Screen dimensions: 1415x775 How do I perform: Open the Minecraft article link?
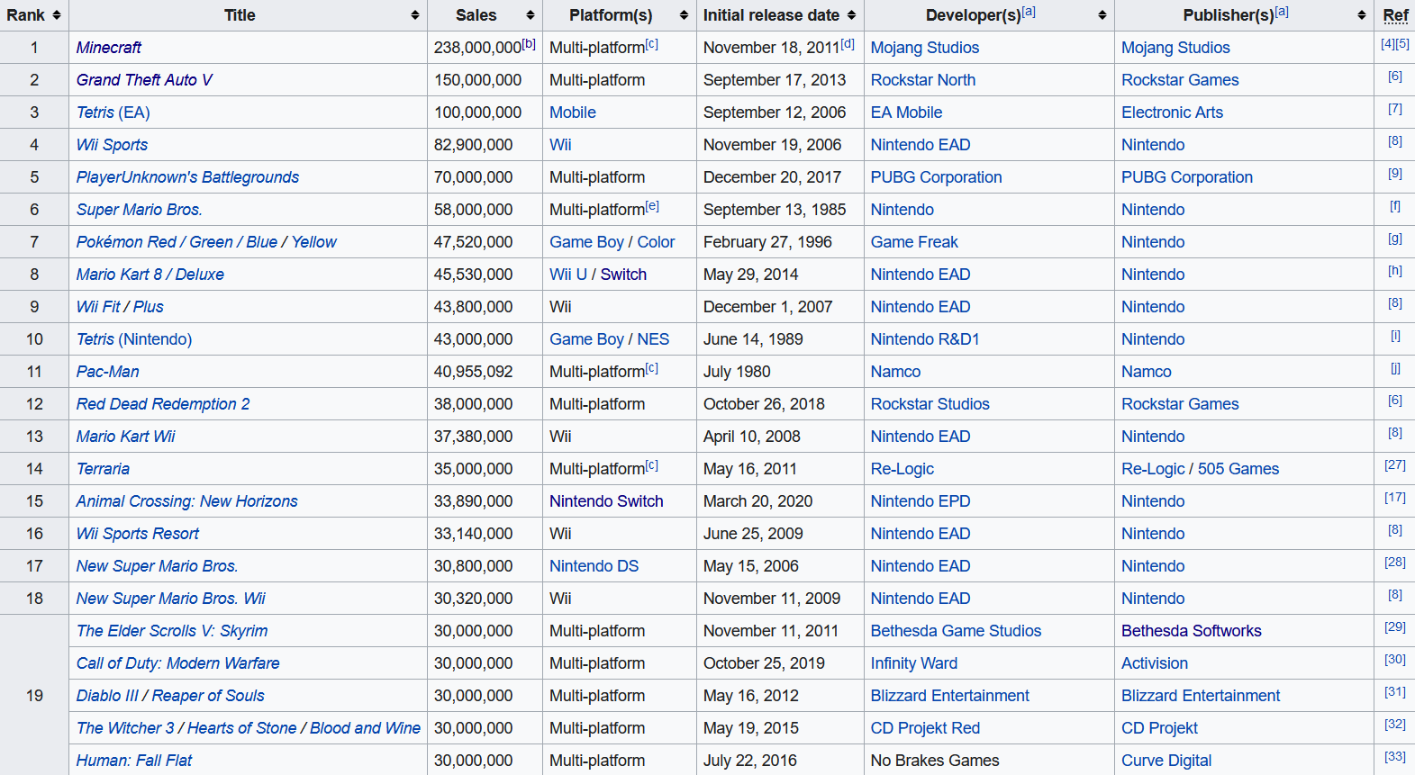[109, 48]
